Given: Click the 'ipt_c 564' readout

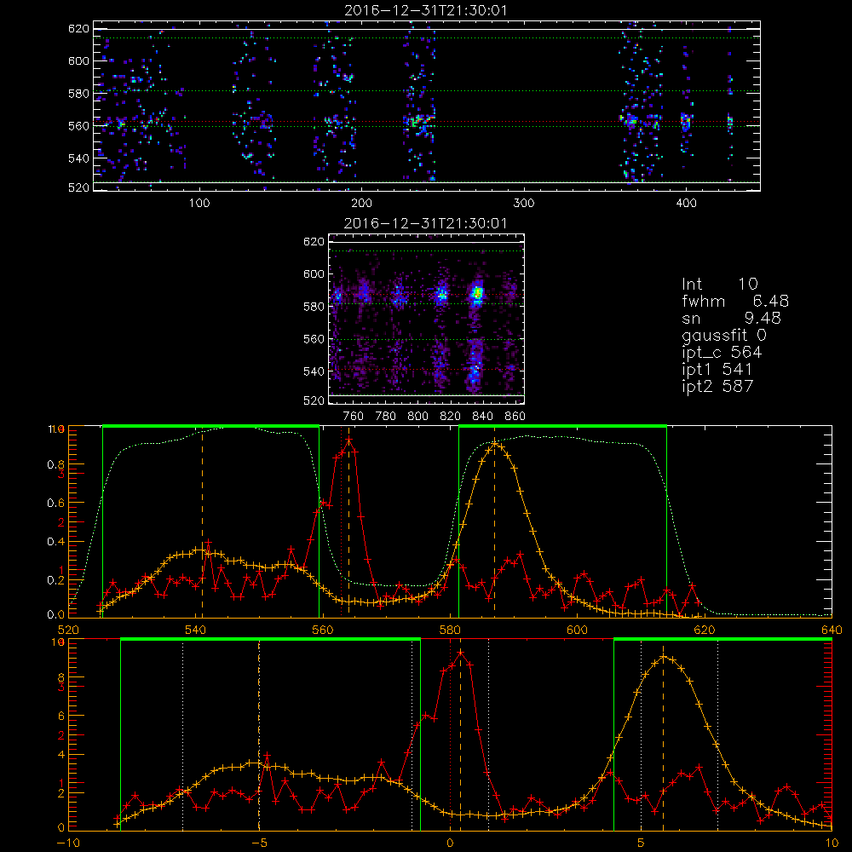Looking at the screenshot, I should (722, 353).
